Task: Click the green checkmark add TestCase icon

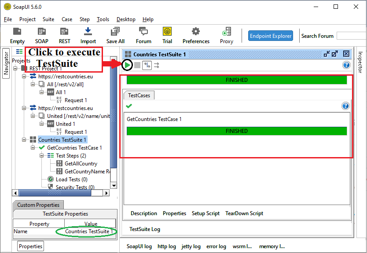Action: 129,106
